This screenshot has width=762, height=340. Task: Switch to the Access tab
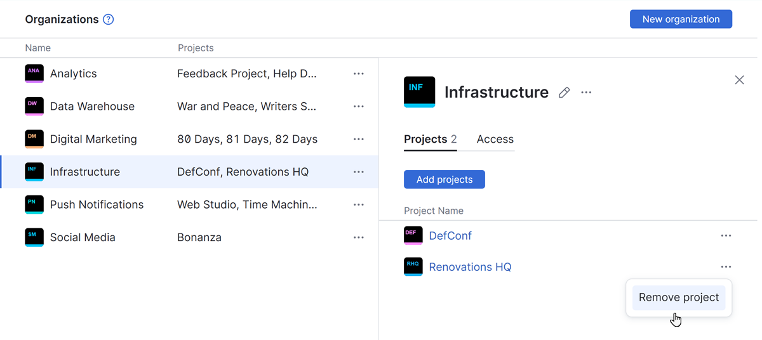(x=495, y=140)
